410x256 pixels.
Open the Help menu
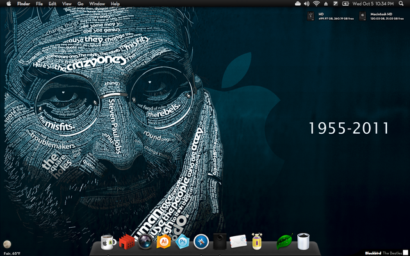115,4
